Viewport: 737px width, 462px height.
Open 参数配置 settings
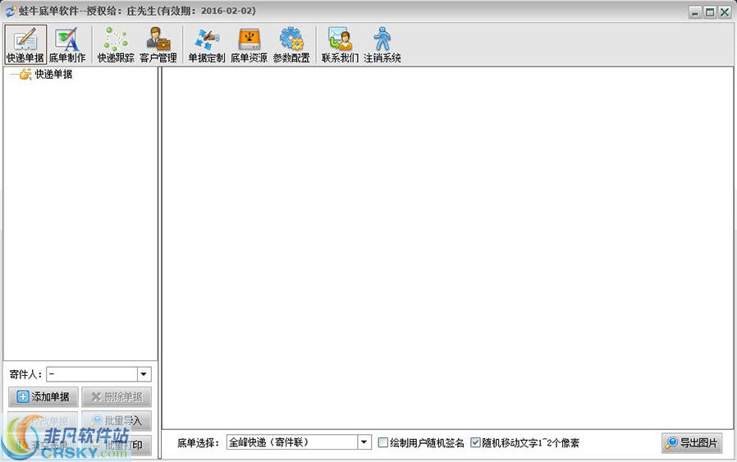click(291, 45)
